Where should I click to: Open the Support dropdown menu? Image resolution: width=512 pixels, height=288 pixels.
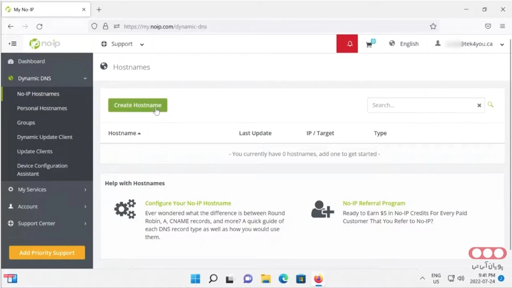[122, 44]
